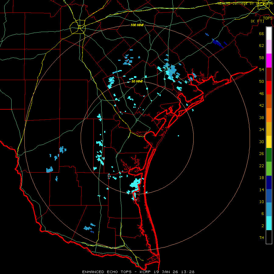Click the light green legend swatch
This screenshot has width=274, height=274.
(x=269, y=169)
